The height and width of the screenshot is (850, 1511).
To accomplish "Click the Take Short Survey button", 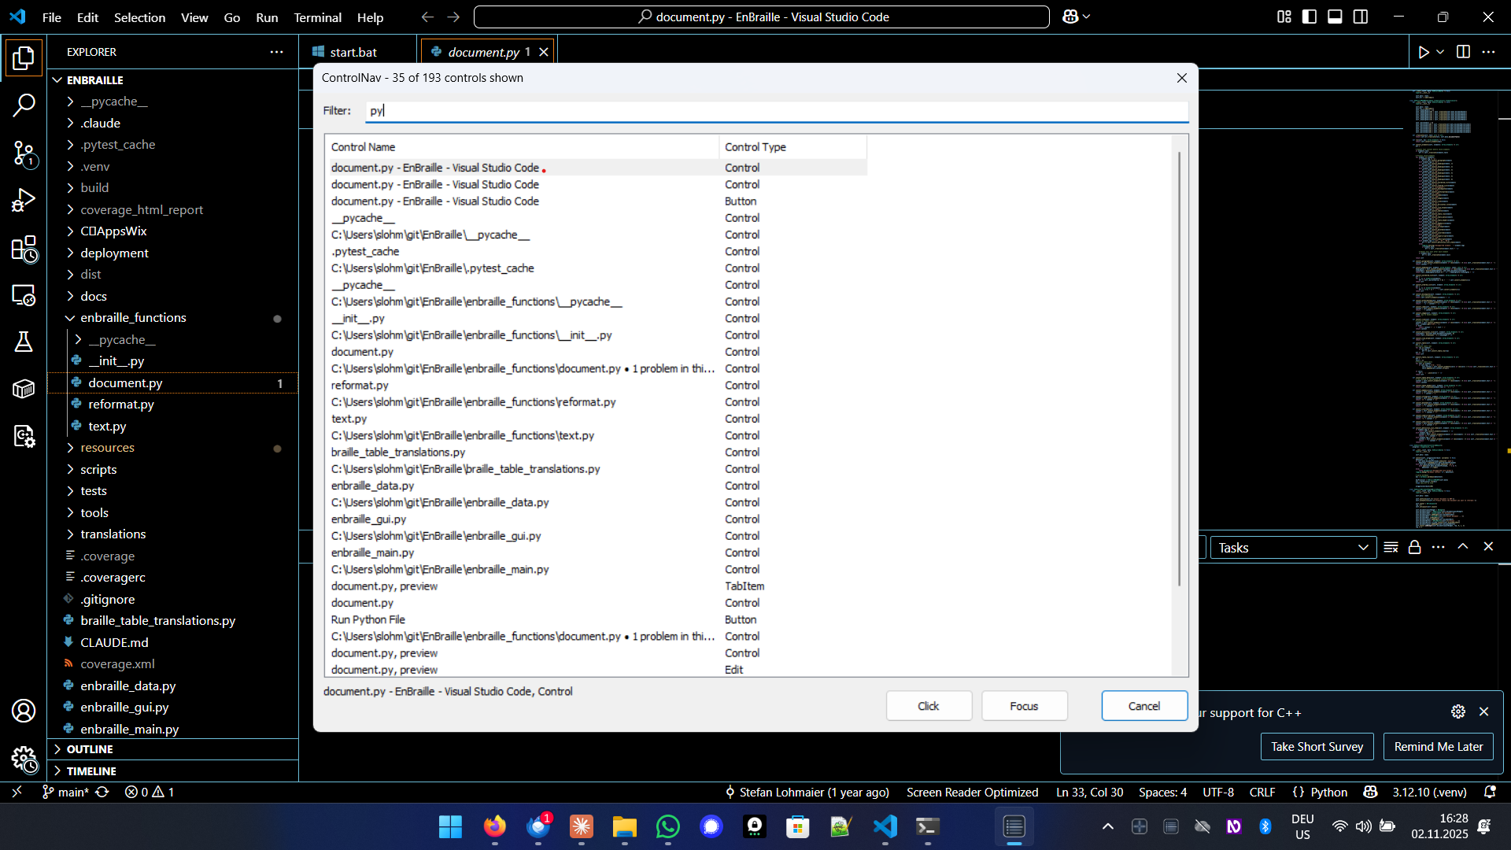I will [x=1317, y=746].
